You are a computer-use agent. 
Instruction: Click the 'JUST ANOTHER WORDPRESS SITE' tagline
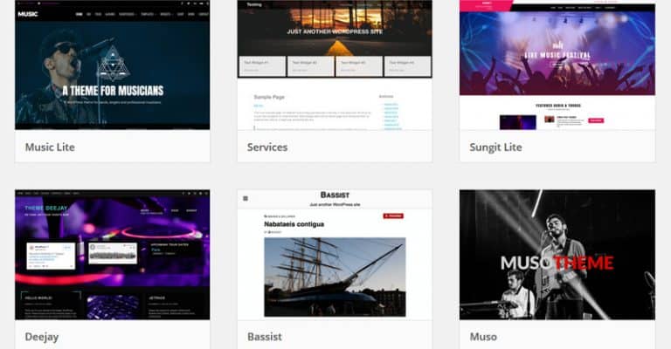(335, 31)
